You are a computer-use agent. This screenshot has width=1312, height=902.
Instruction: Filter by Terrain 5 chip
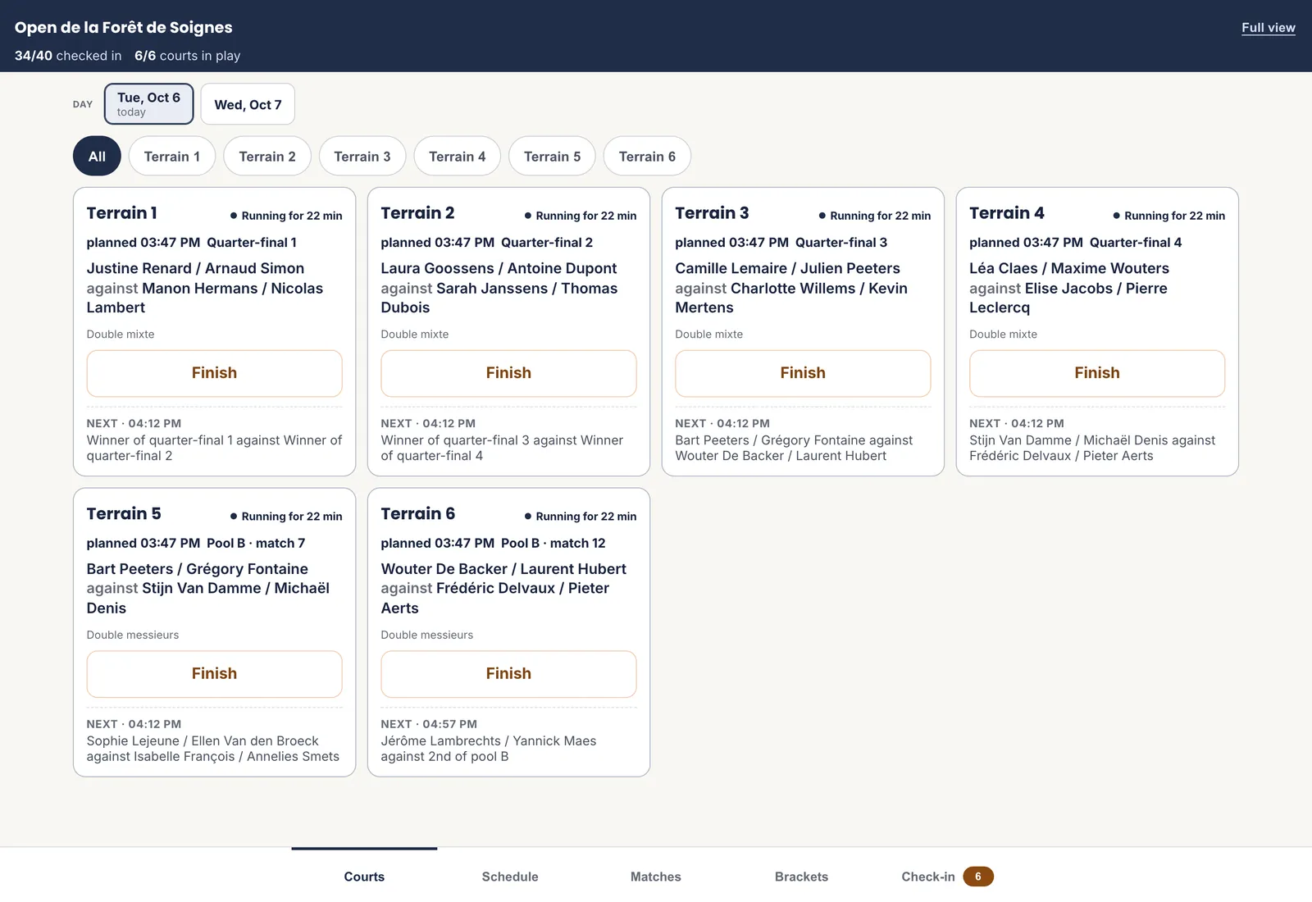(552, 156)
